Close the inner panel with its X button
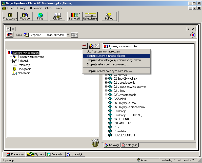The width and height of the screenshot is (202, 163). (x=193, y=29)
